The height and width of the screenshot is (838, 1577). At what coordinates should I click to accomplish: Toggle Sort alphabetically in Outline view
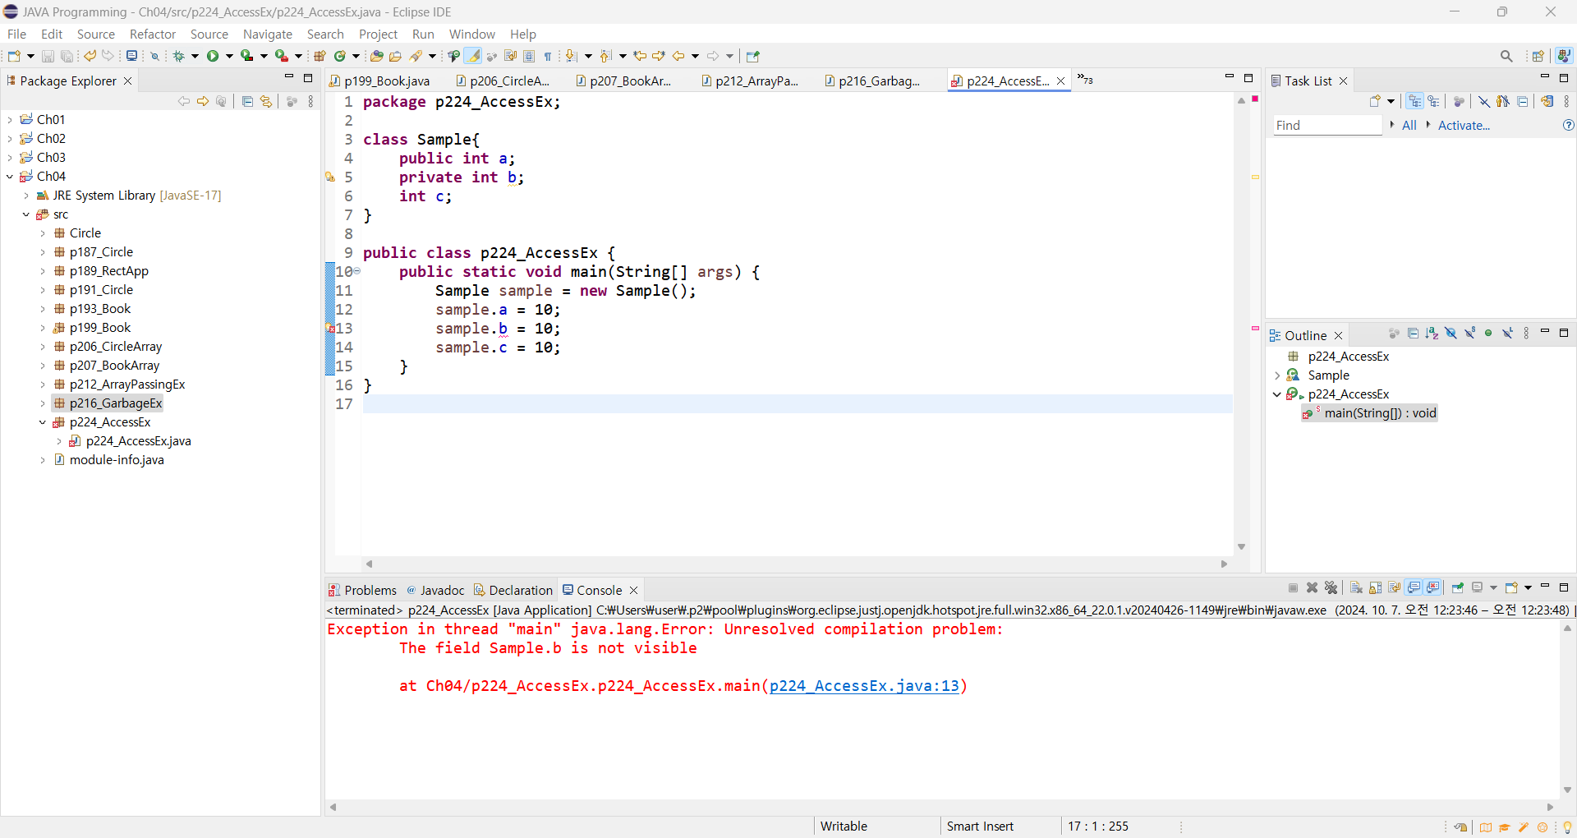pos(1432,333)
